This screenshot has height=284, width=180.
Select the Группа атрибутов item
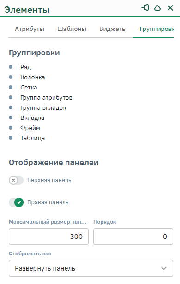point(46,98)
